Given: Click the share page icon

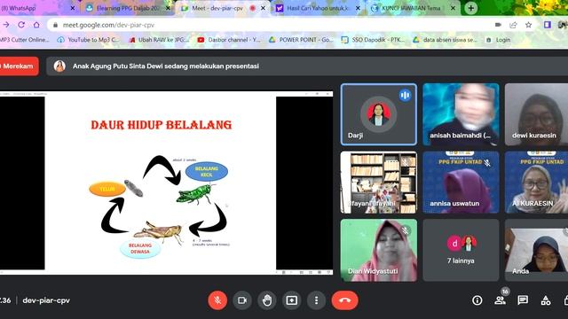Looking at the screenshot, I should point(513,25).
